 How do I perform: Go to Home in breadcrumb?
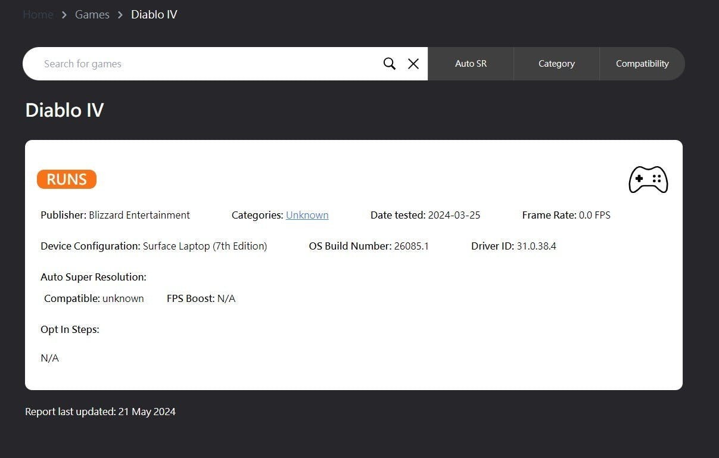pyautogui.click(x=38, y=14)
